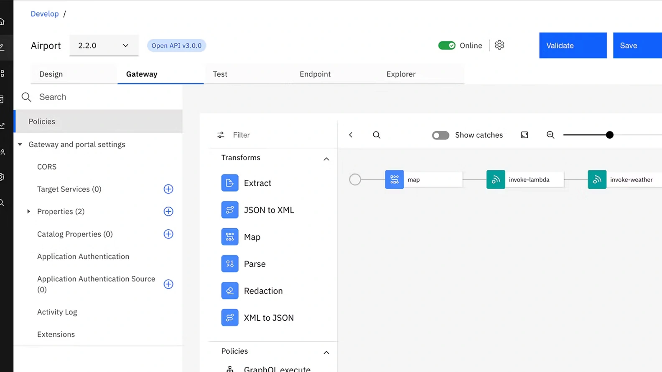
Task: Enable the Show catches toggle
Action: coord(440,135)
